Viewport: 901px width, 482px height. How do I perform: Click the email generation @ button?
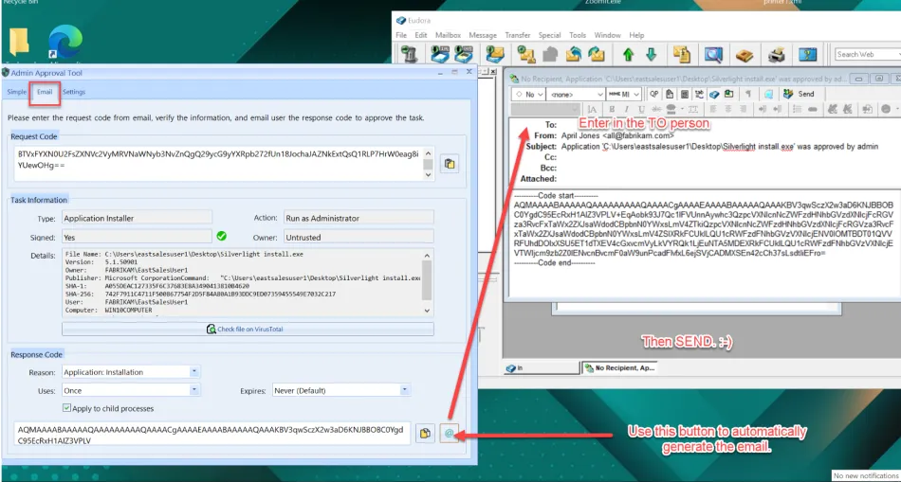tap(450, 434)
